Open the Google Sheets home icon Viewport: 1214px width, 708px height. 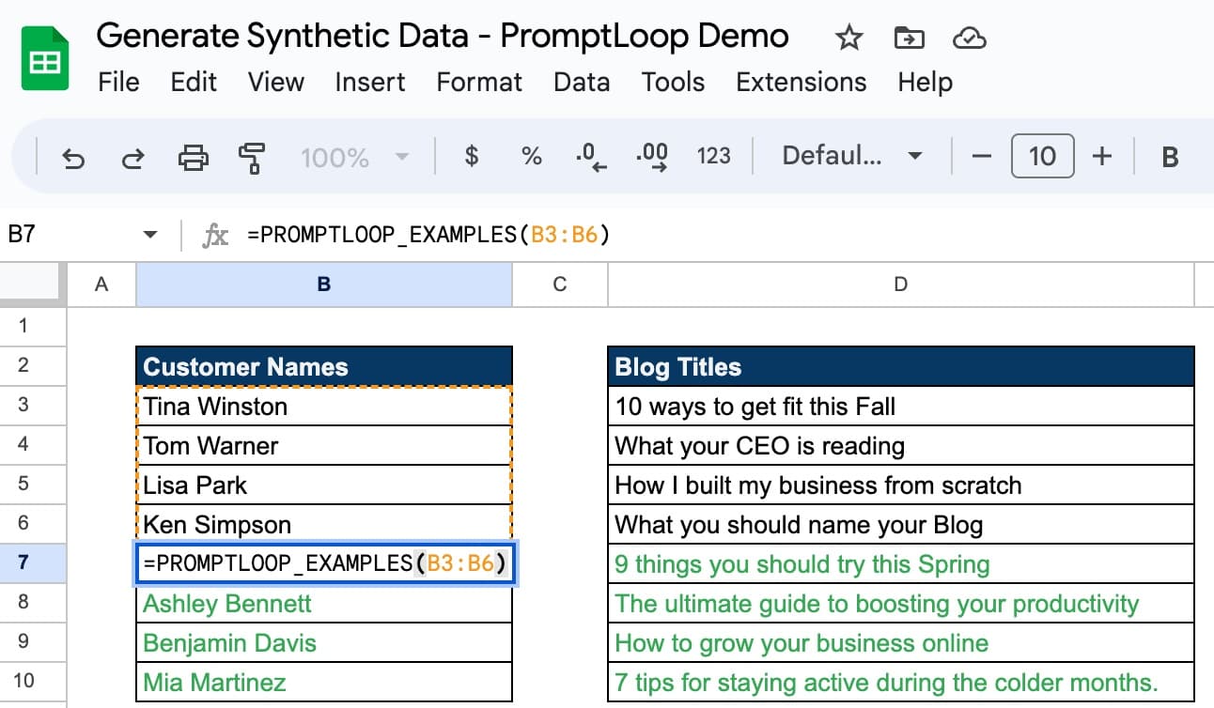point(45,58)
